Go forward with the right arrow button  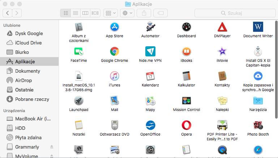(x=17, y=13)
